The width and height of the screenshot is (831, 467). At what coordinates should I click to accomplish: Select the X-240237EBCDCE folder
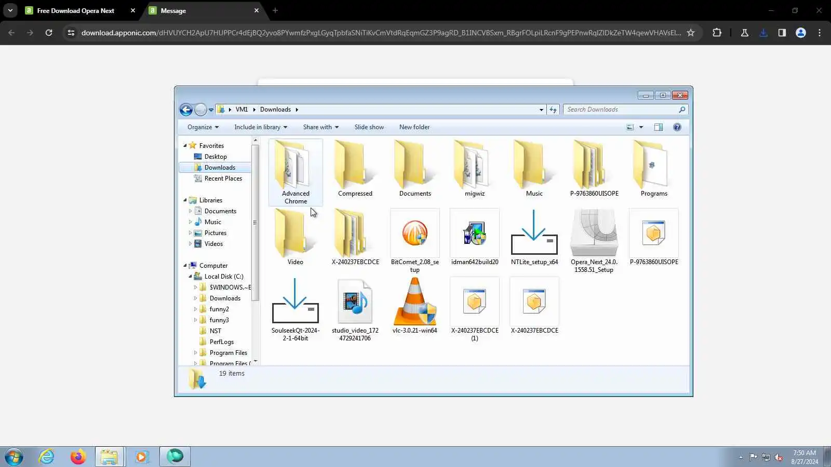point(355,237)
